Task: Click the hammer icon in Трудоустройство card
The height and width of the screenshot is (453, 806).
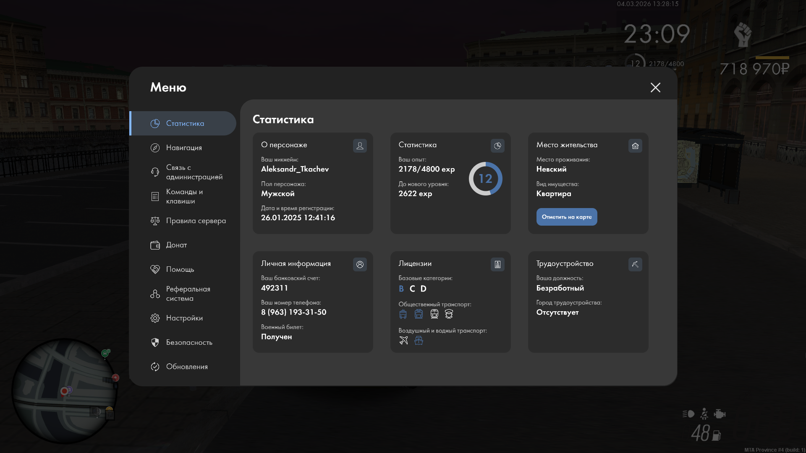Action: coord(635,264)
